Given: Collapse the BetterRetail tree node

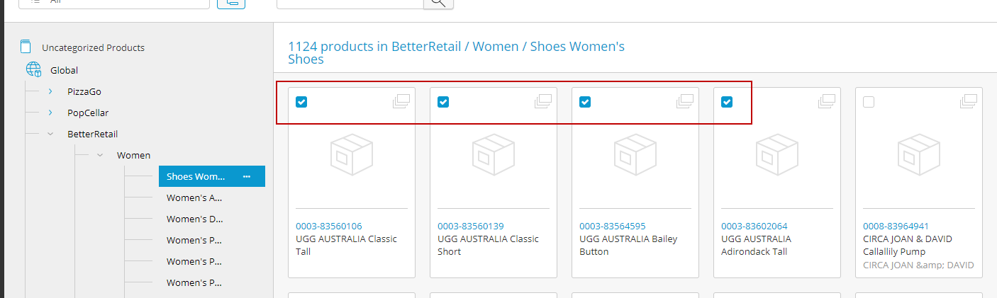Looking at the screenshot, I should click(50, 134).
